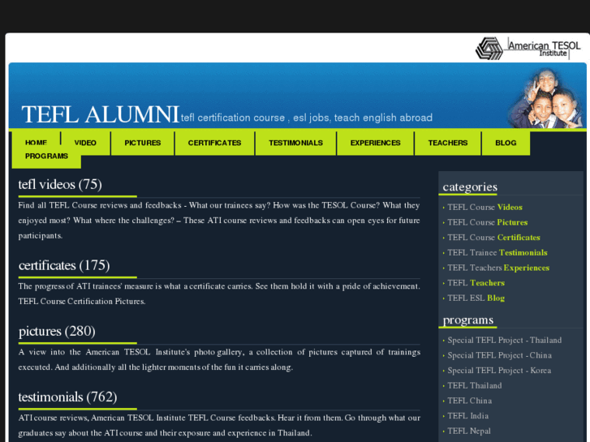Open the TESTIMONIALS menu tab
Screen dimensions: 590x442
click(x=295, y=143)
